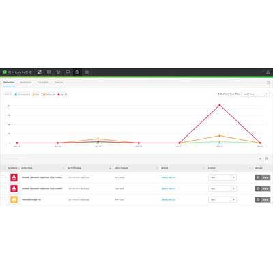The image size is (273, 273).
Task: Click the Cylance shield logo
Action: (5, 72)
